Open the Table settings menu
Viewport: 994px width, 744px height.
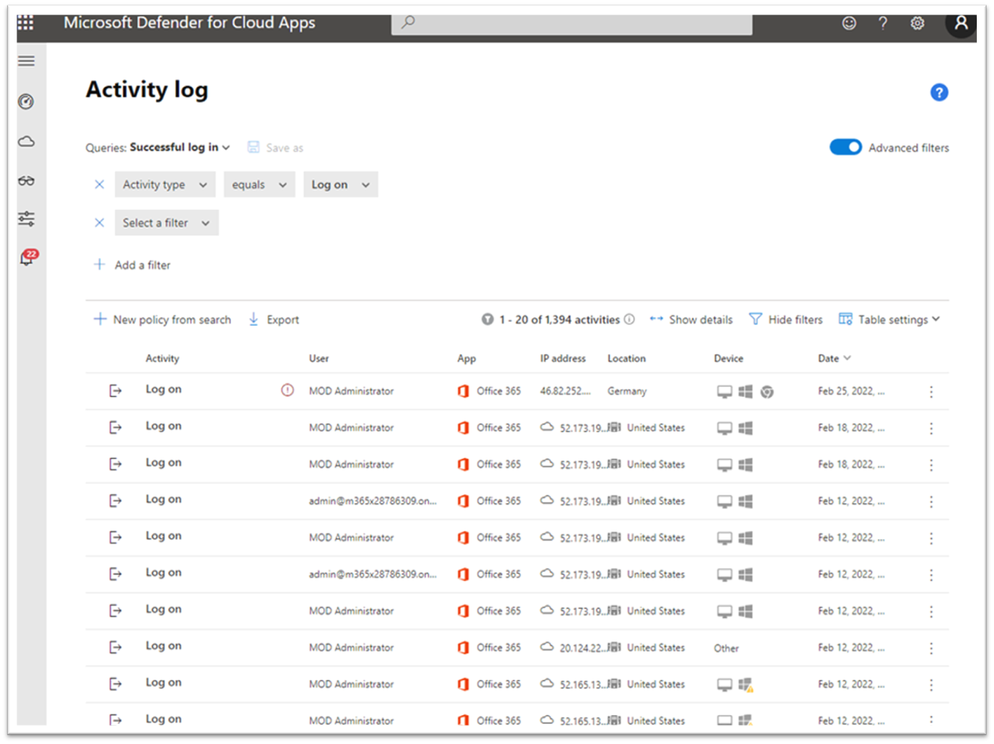[x=889, y=320]
